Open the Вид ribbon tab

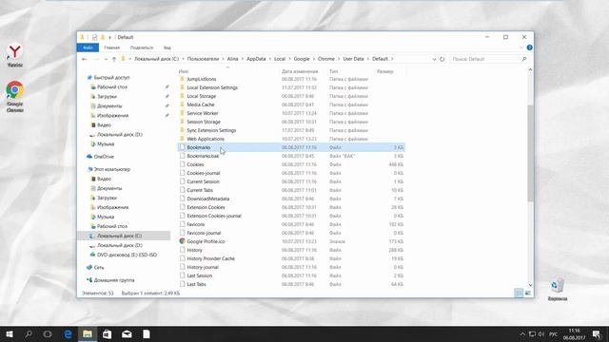pos(167,47)
